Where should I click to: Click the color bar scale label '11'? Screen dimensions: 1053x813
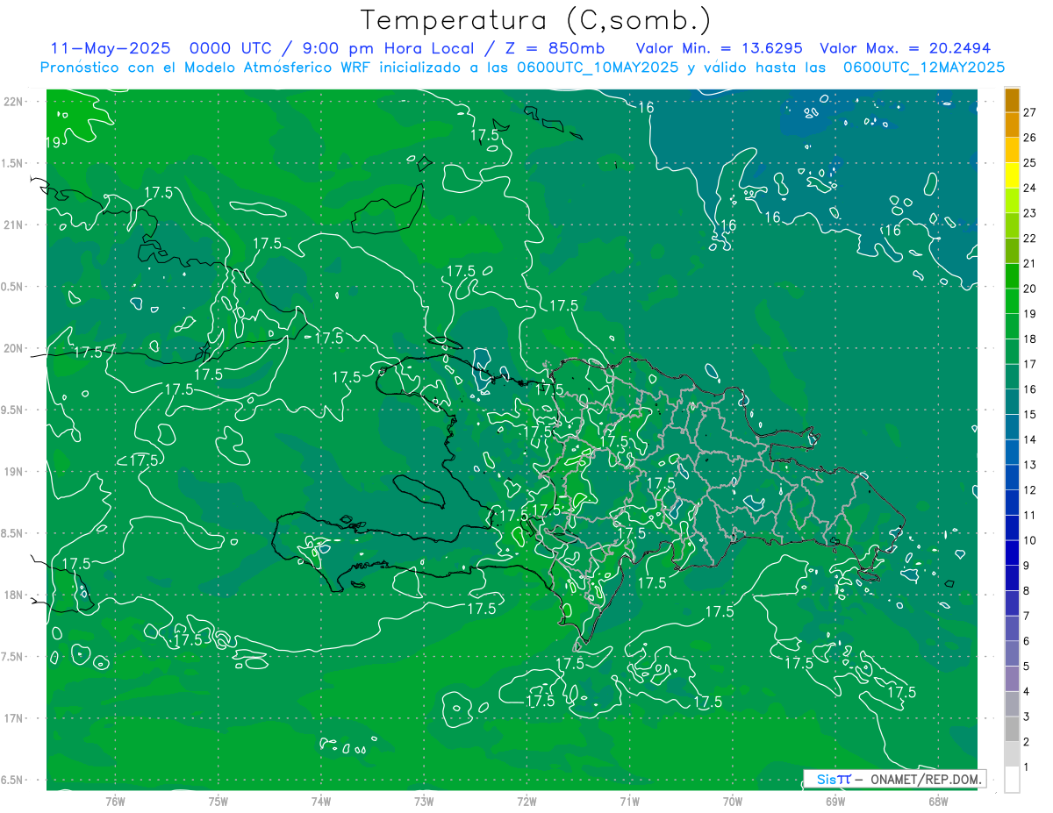tap(1030, 515)
